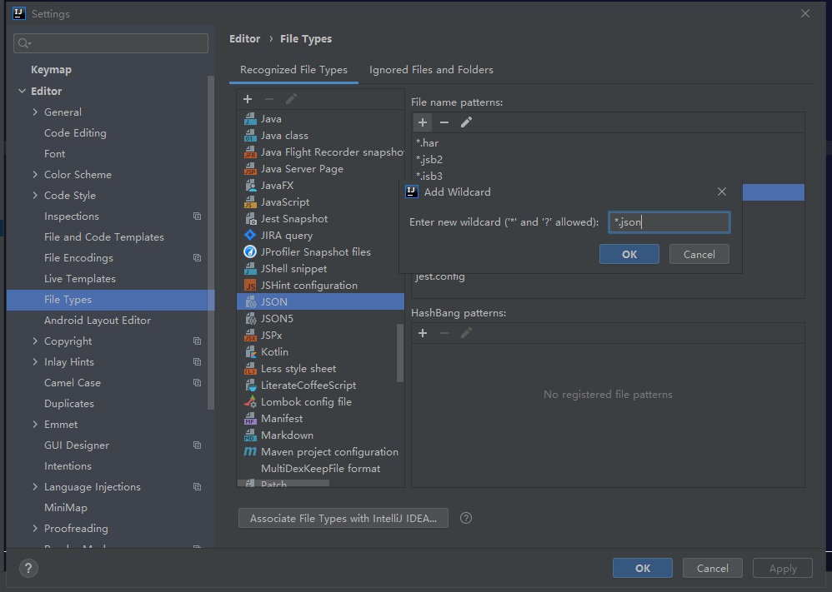
Task: Confirm wildcard with dialog OK button
Action: click(x=629, y=254)
